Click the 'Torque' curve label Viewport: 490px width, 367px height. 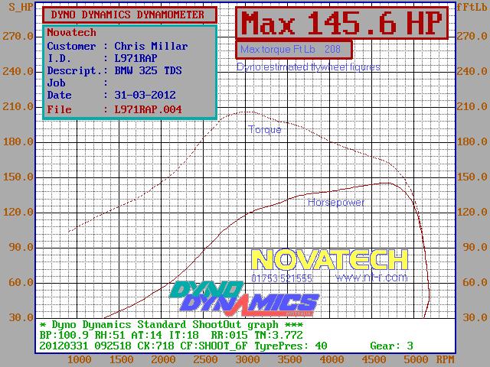point(265,129)
